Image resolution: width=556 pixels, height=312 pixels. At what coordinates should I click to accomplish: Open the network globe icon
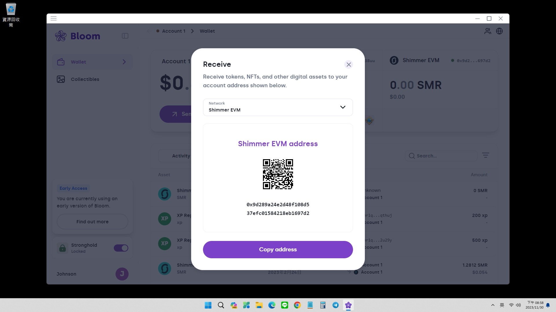(499, 31)
